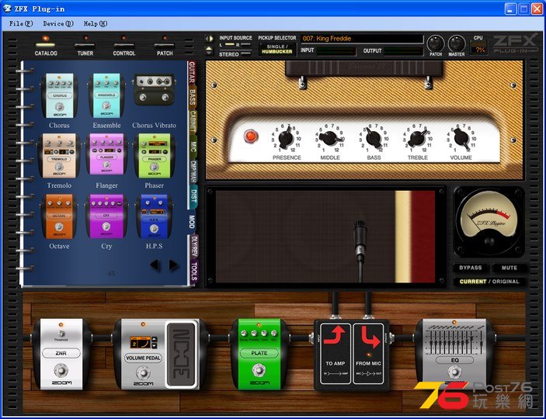Switch to the TOOLS catalog tab
The width and height of the screenshot is (546, 419).
194,272
